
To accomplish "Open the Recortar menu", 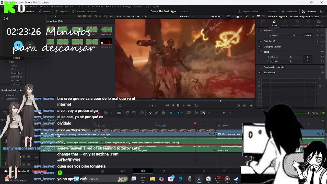I will click(x=44, y=6).
